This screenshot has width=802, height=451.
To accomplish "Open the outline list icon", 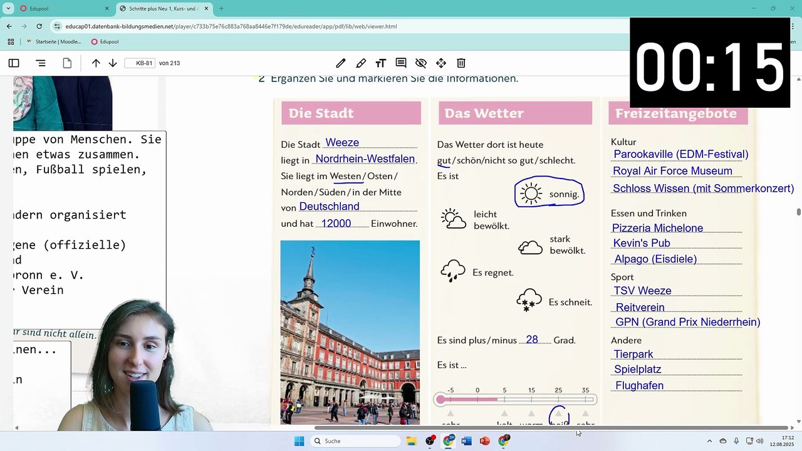I will [x=41, y=63].
